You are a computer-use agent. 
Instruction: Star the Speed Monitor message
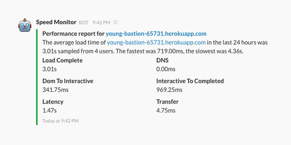(115, 22)
